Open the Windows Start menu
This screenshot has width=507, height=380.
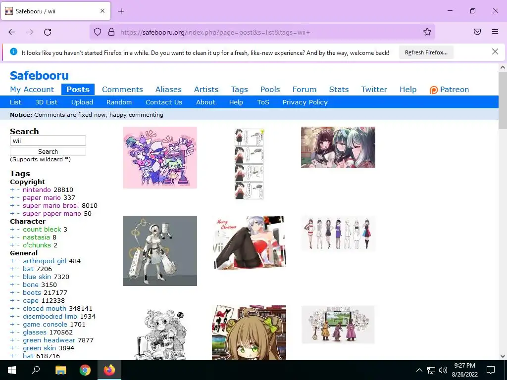point(12,370)
